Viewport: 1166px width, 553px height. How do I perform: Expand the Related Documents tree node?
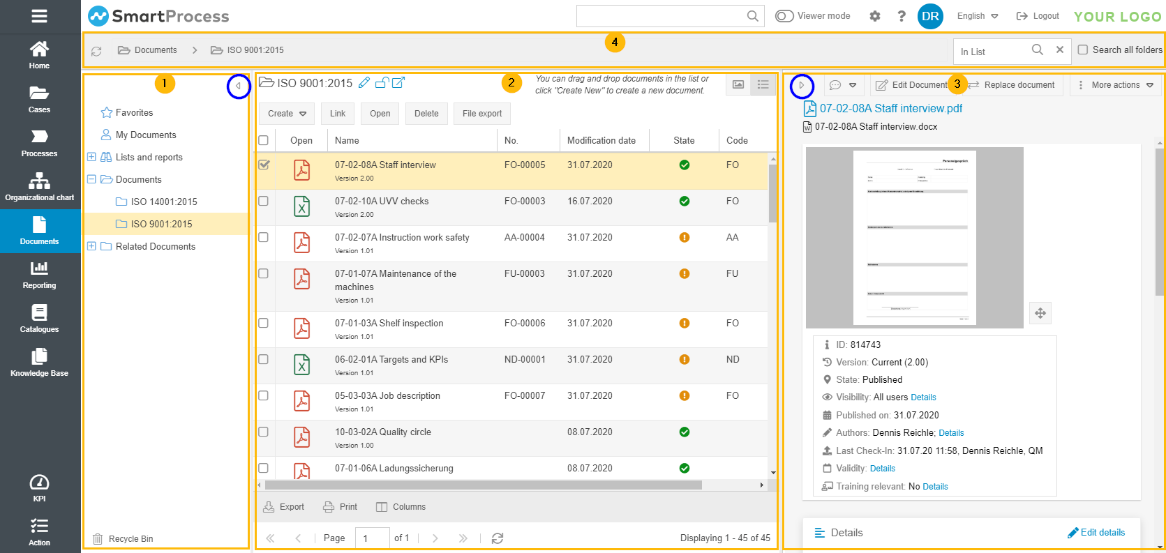[91, 246]
